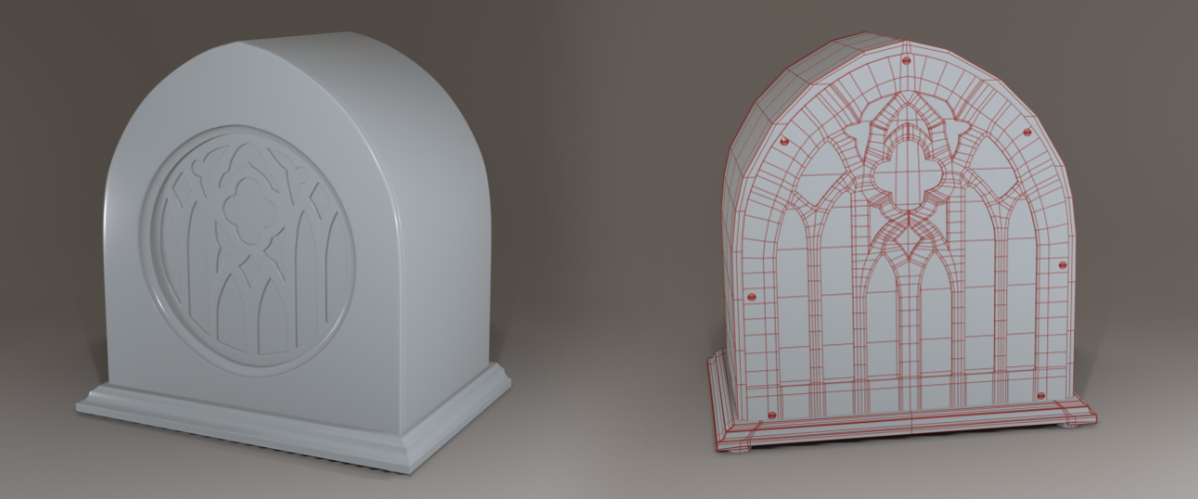The width and height of the screenshot is (1198, 499).
Task: Click the middle-left red stud on the wireframe face
Action: (x=753, y=295)
